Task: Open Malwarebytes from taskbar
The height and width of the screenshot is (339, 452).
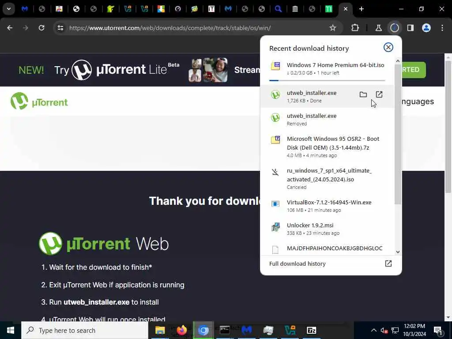Action: click(246, 330)
